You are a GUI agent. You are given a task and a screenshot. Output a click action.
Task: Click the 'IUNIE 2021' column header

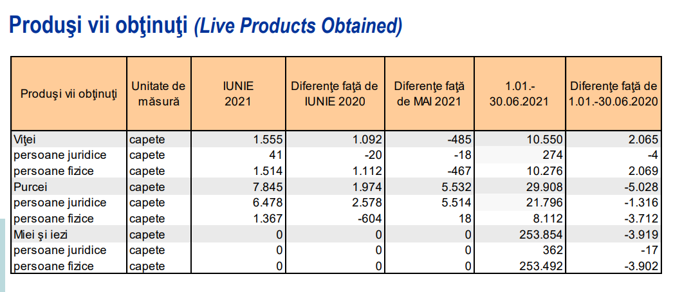coord(238,93)
